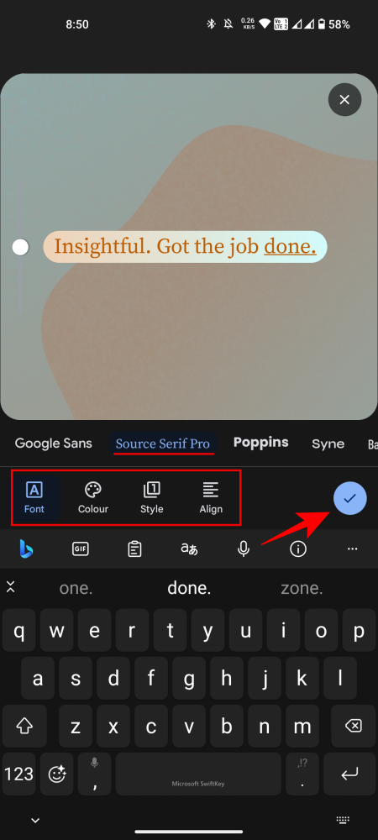This screenshot has width=378, height=840.
Task: Tap the m key
Action: [x=302, y=726]
